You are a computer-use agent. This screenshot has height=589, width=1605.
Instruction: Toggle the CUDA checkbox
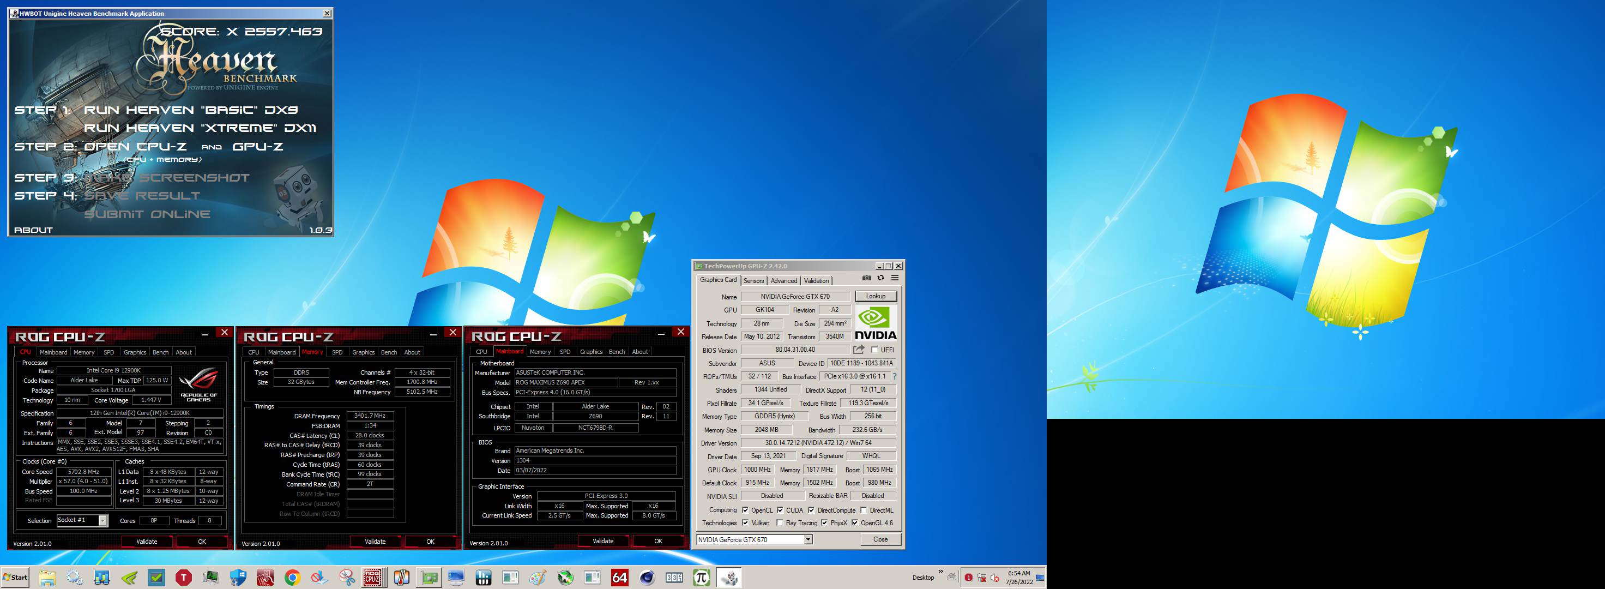point(780,510)
